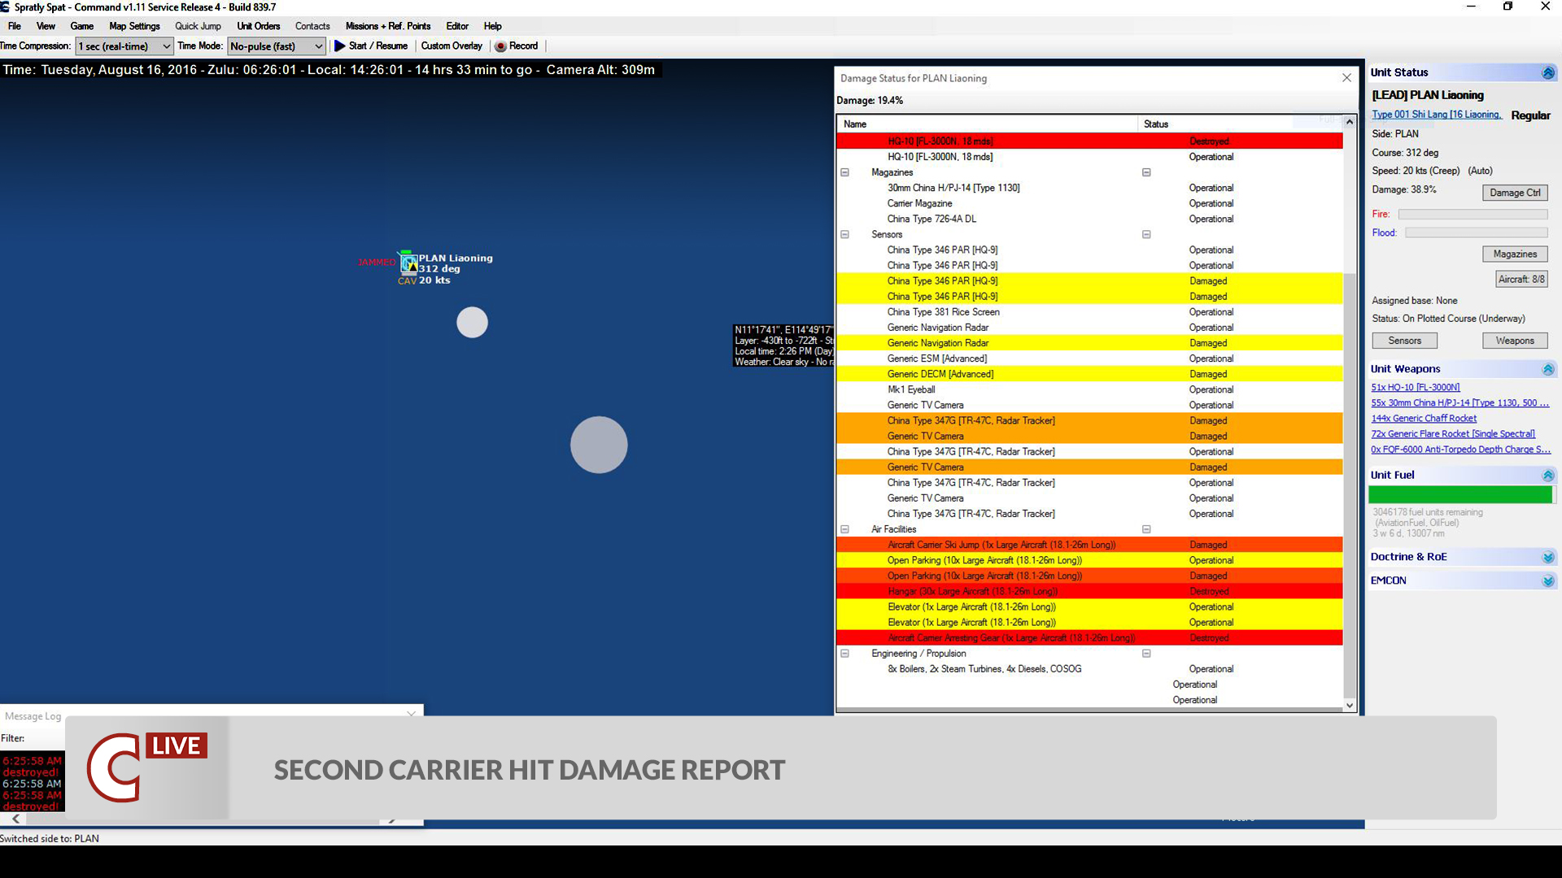Viewport: 1562px width, 878px height.
Task: Click the Record icon on the toolbar
Action: (x=501, y=46)
